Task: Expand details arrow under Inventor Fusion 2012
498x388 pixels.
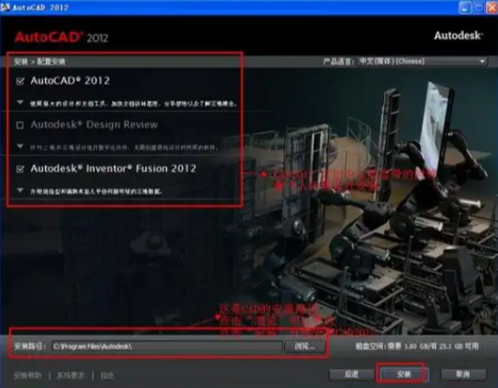Action: pyautogui.click(x=20, y=191)
